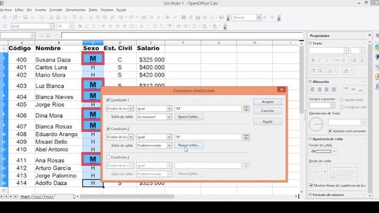Click Font Color icon in formatting toolbar
Image resolution: width=379 pixels, height=213 pixels.
[x=214, y=26]
